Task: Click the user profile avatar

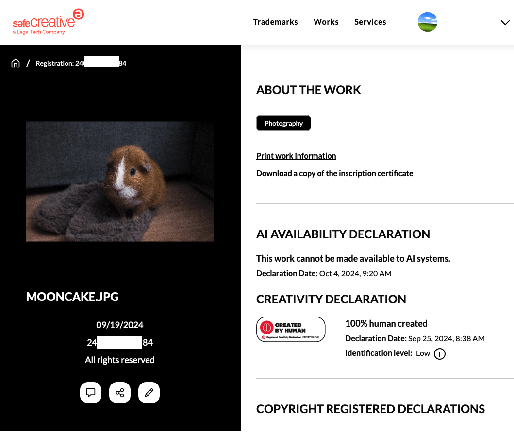Action: click(427, 22)
